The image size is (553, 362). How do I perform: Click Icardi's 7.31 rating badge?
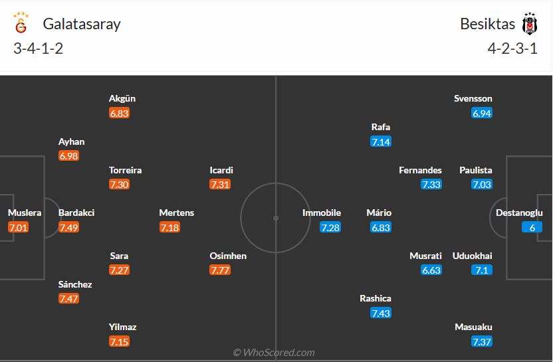point(220,185)
